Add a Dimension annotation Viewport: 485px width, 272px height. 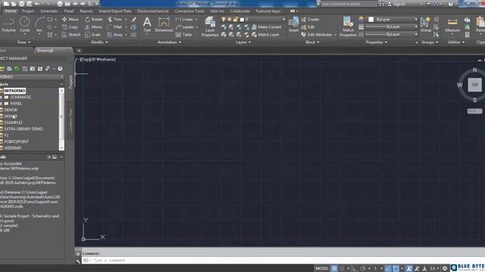(x=164, y=25)
